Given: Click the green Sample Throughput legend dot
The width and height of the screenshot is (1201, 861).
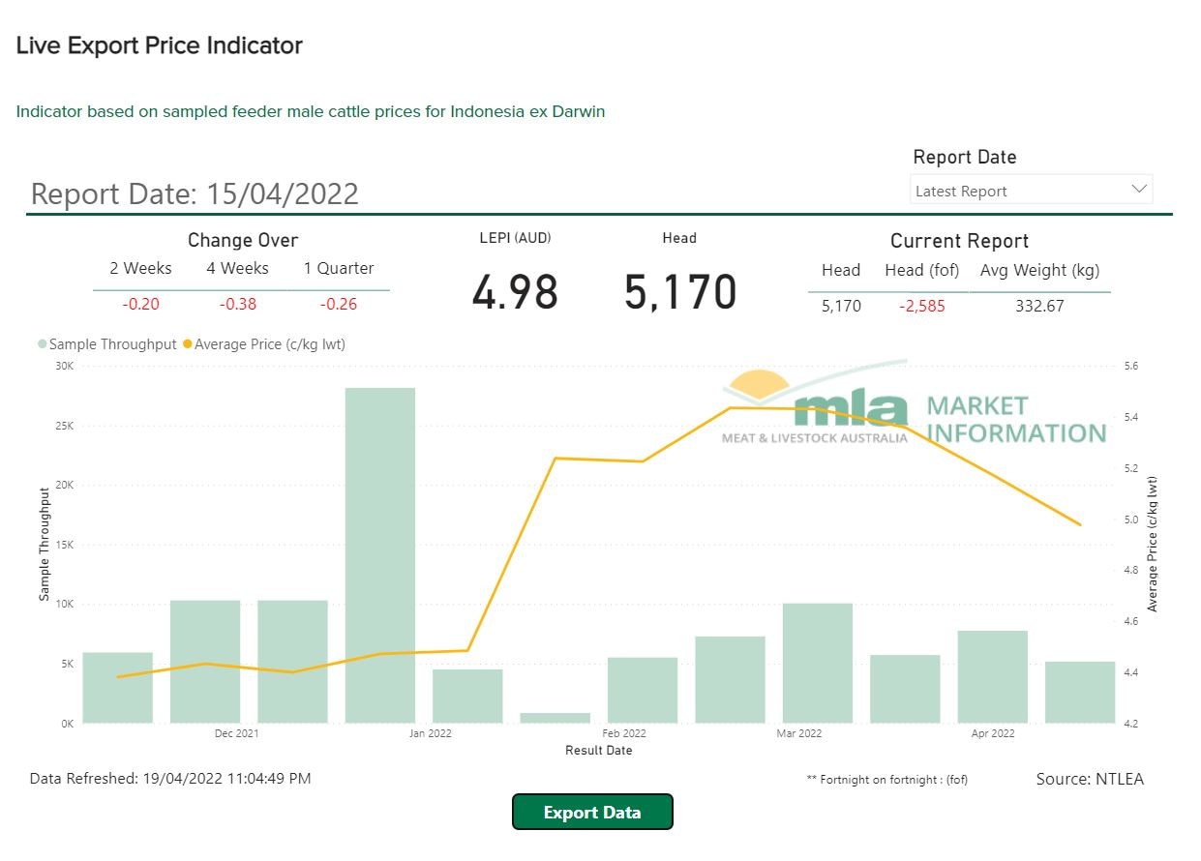Looking at the screenshot, I should pyautogui.click(x=43, y=344).
